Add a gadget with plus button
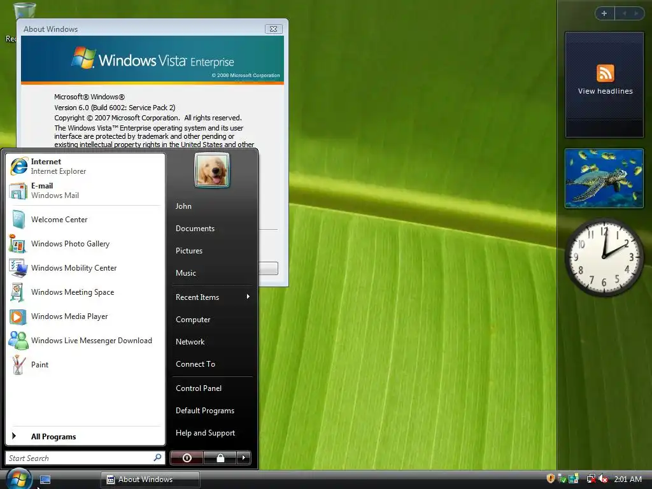 [x=604, y=13]
